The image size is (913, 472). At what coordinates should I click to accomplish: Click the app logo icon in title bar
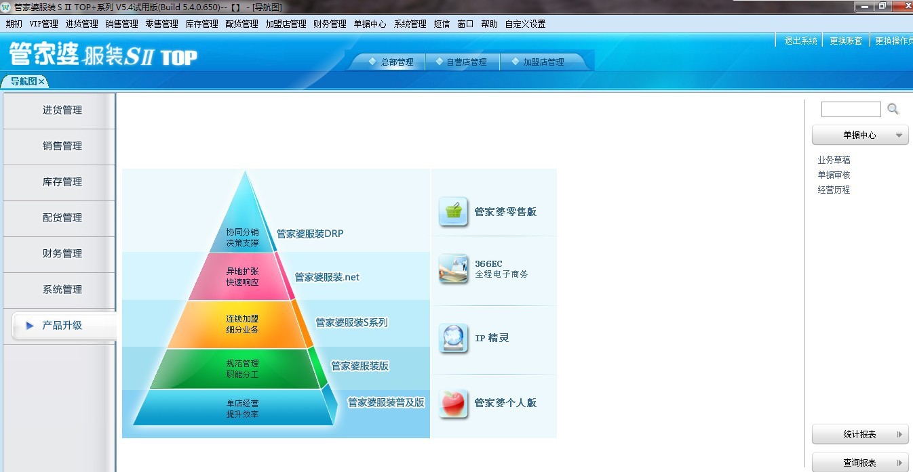pos(6,7)
